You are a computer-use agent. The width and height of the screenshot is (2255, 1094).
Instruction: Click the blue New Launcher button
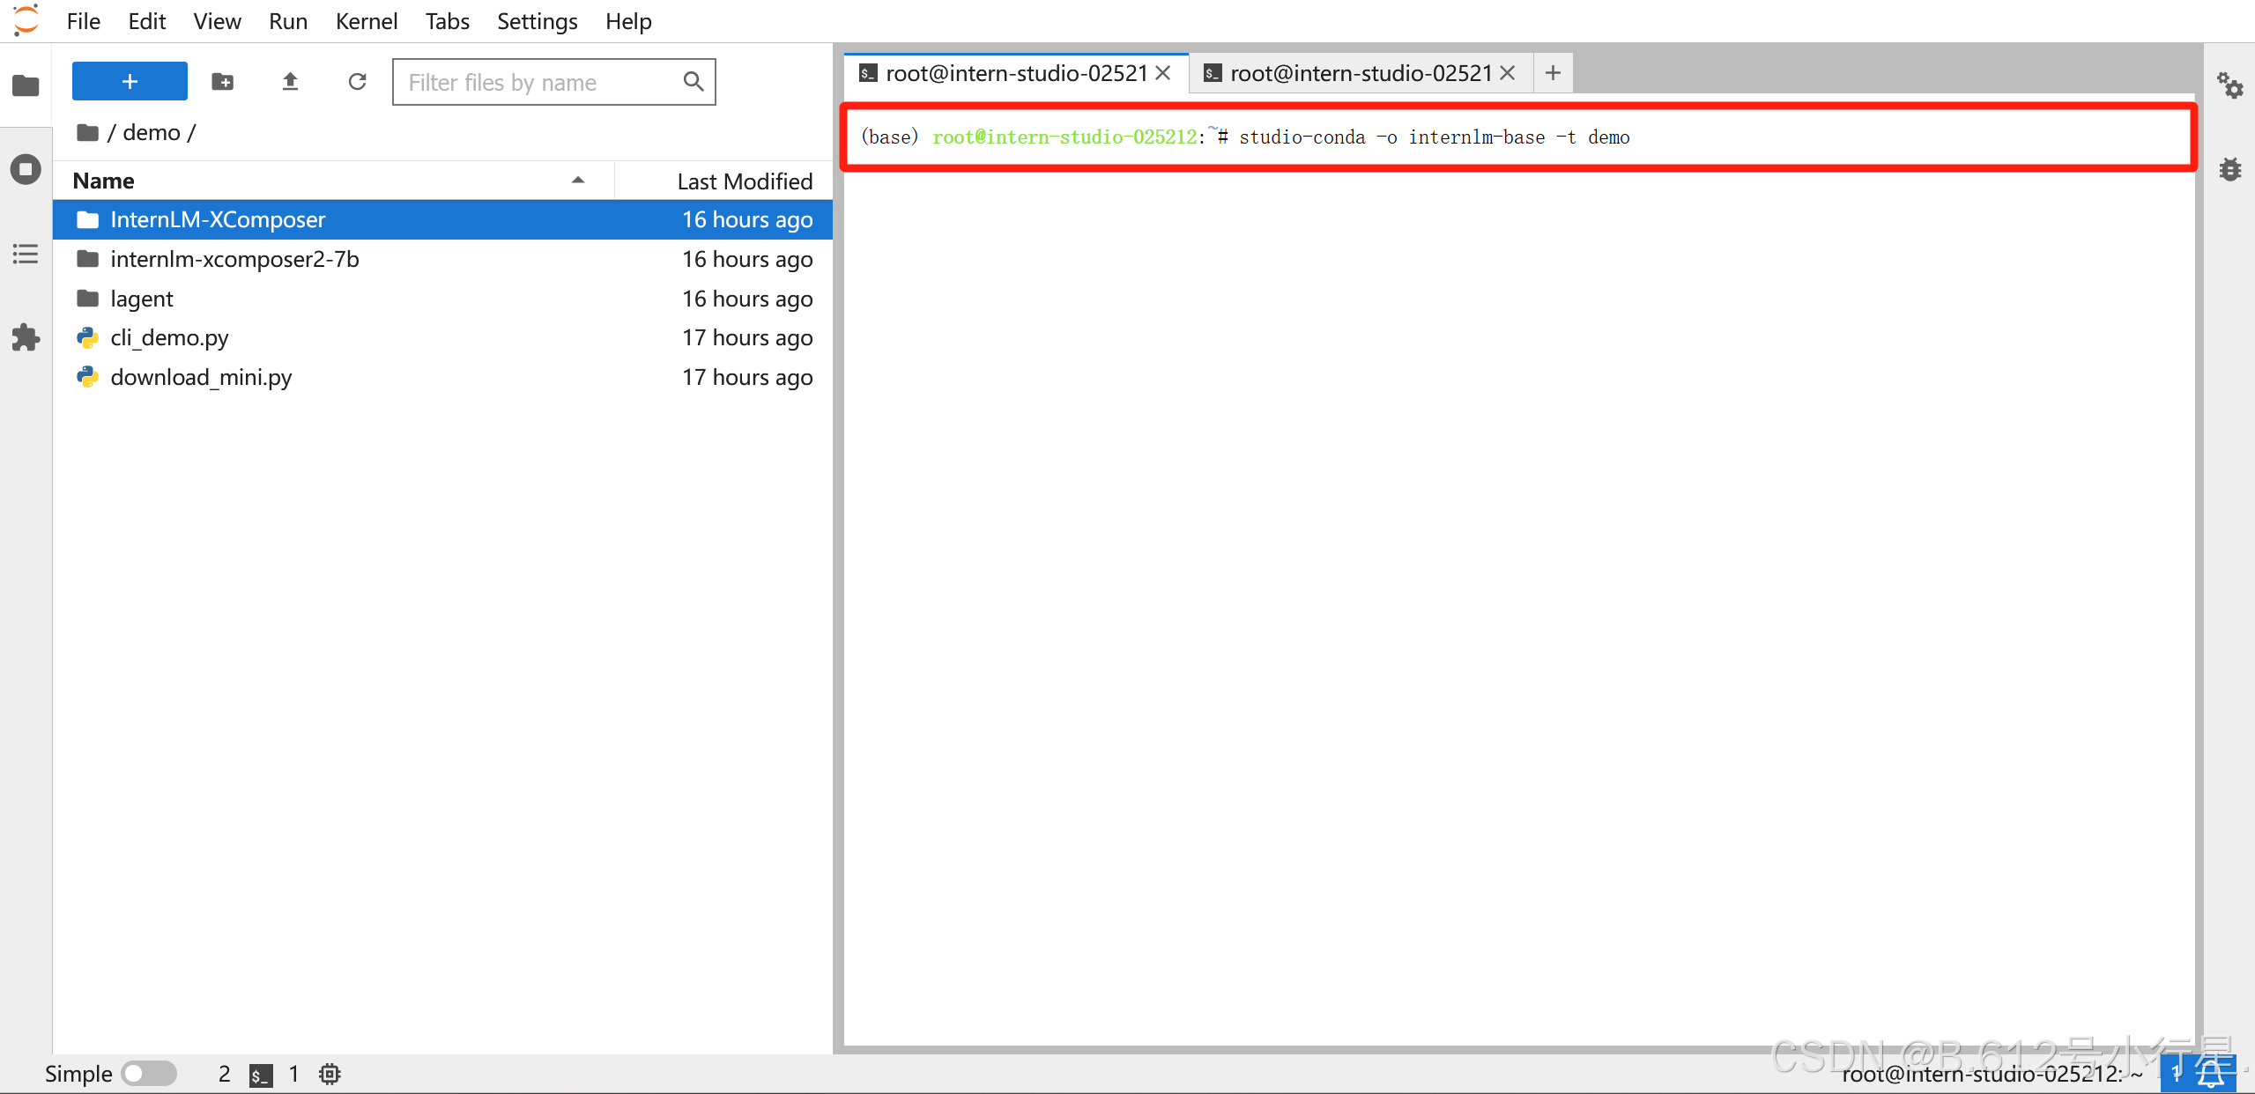tap(130, 82)
